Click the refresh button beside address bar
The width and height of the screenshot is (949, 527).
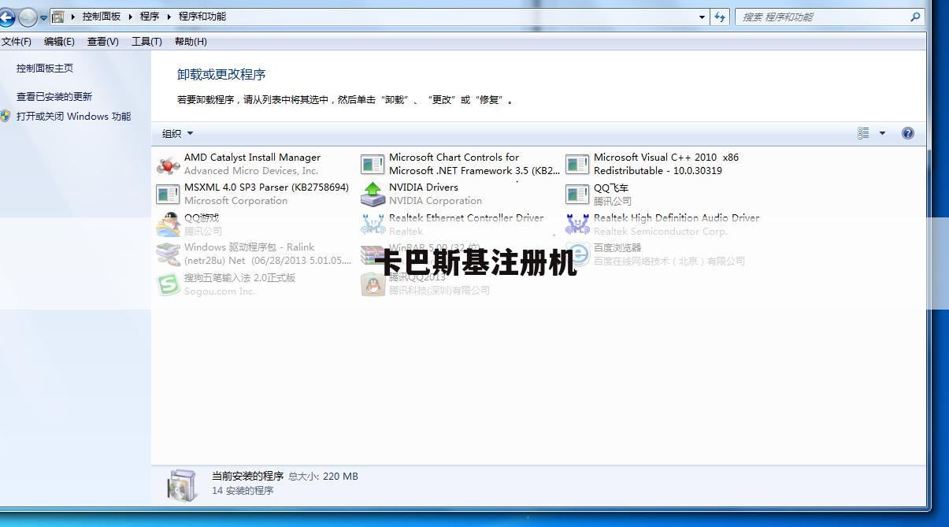pos(720,17)
